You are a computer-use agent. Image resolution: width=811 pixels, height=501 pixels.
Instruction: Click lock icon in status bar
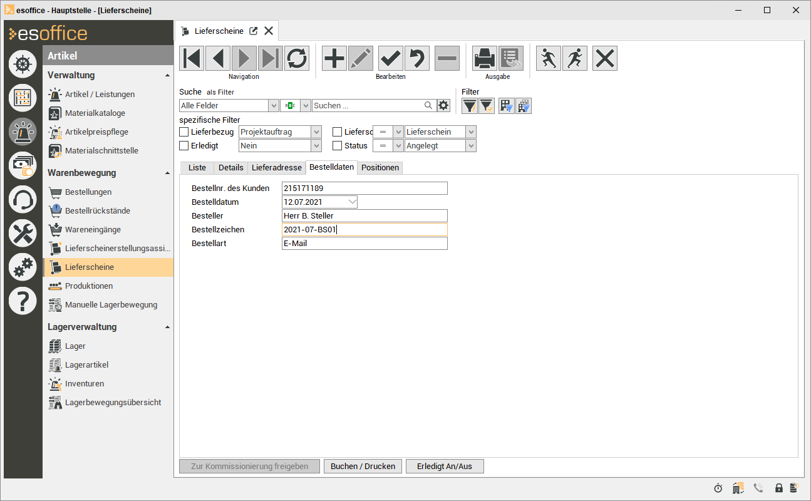pyautogui.click(x=779, y=488)
